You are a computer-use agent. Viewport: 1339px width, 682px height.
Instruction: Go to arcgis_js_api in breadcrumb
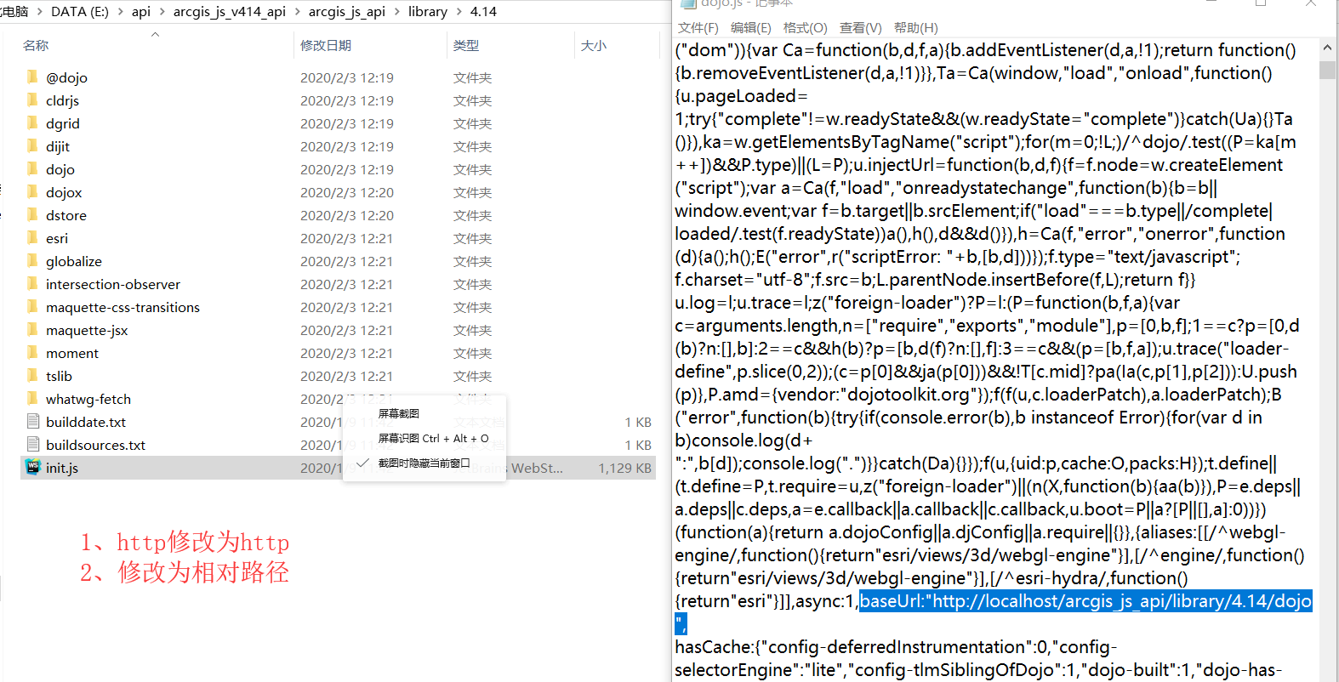pos(347,12)
